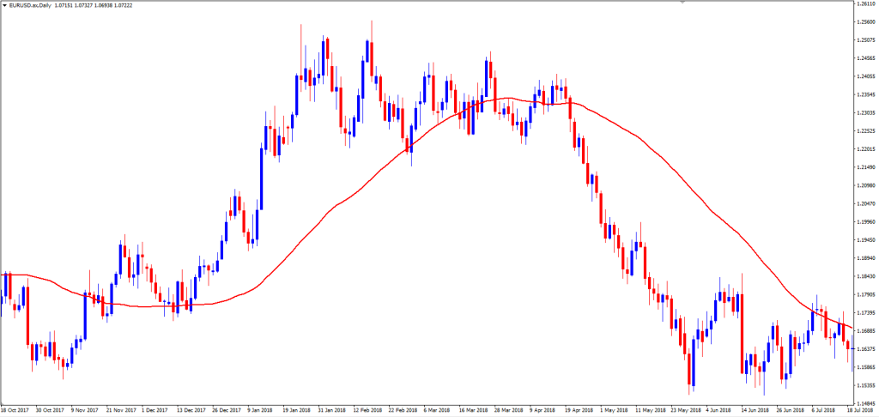The width and height of the screenshot is (879, 417).
Task: Click the 1.25600 price label on axis
Action: click(x=865, y=22)
